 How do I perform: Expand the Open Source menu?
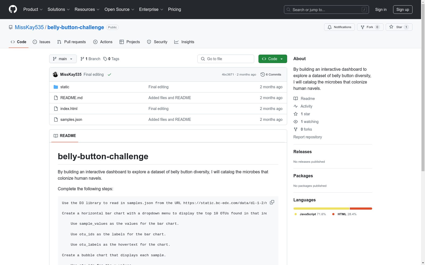click(119, 9)
